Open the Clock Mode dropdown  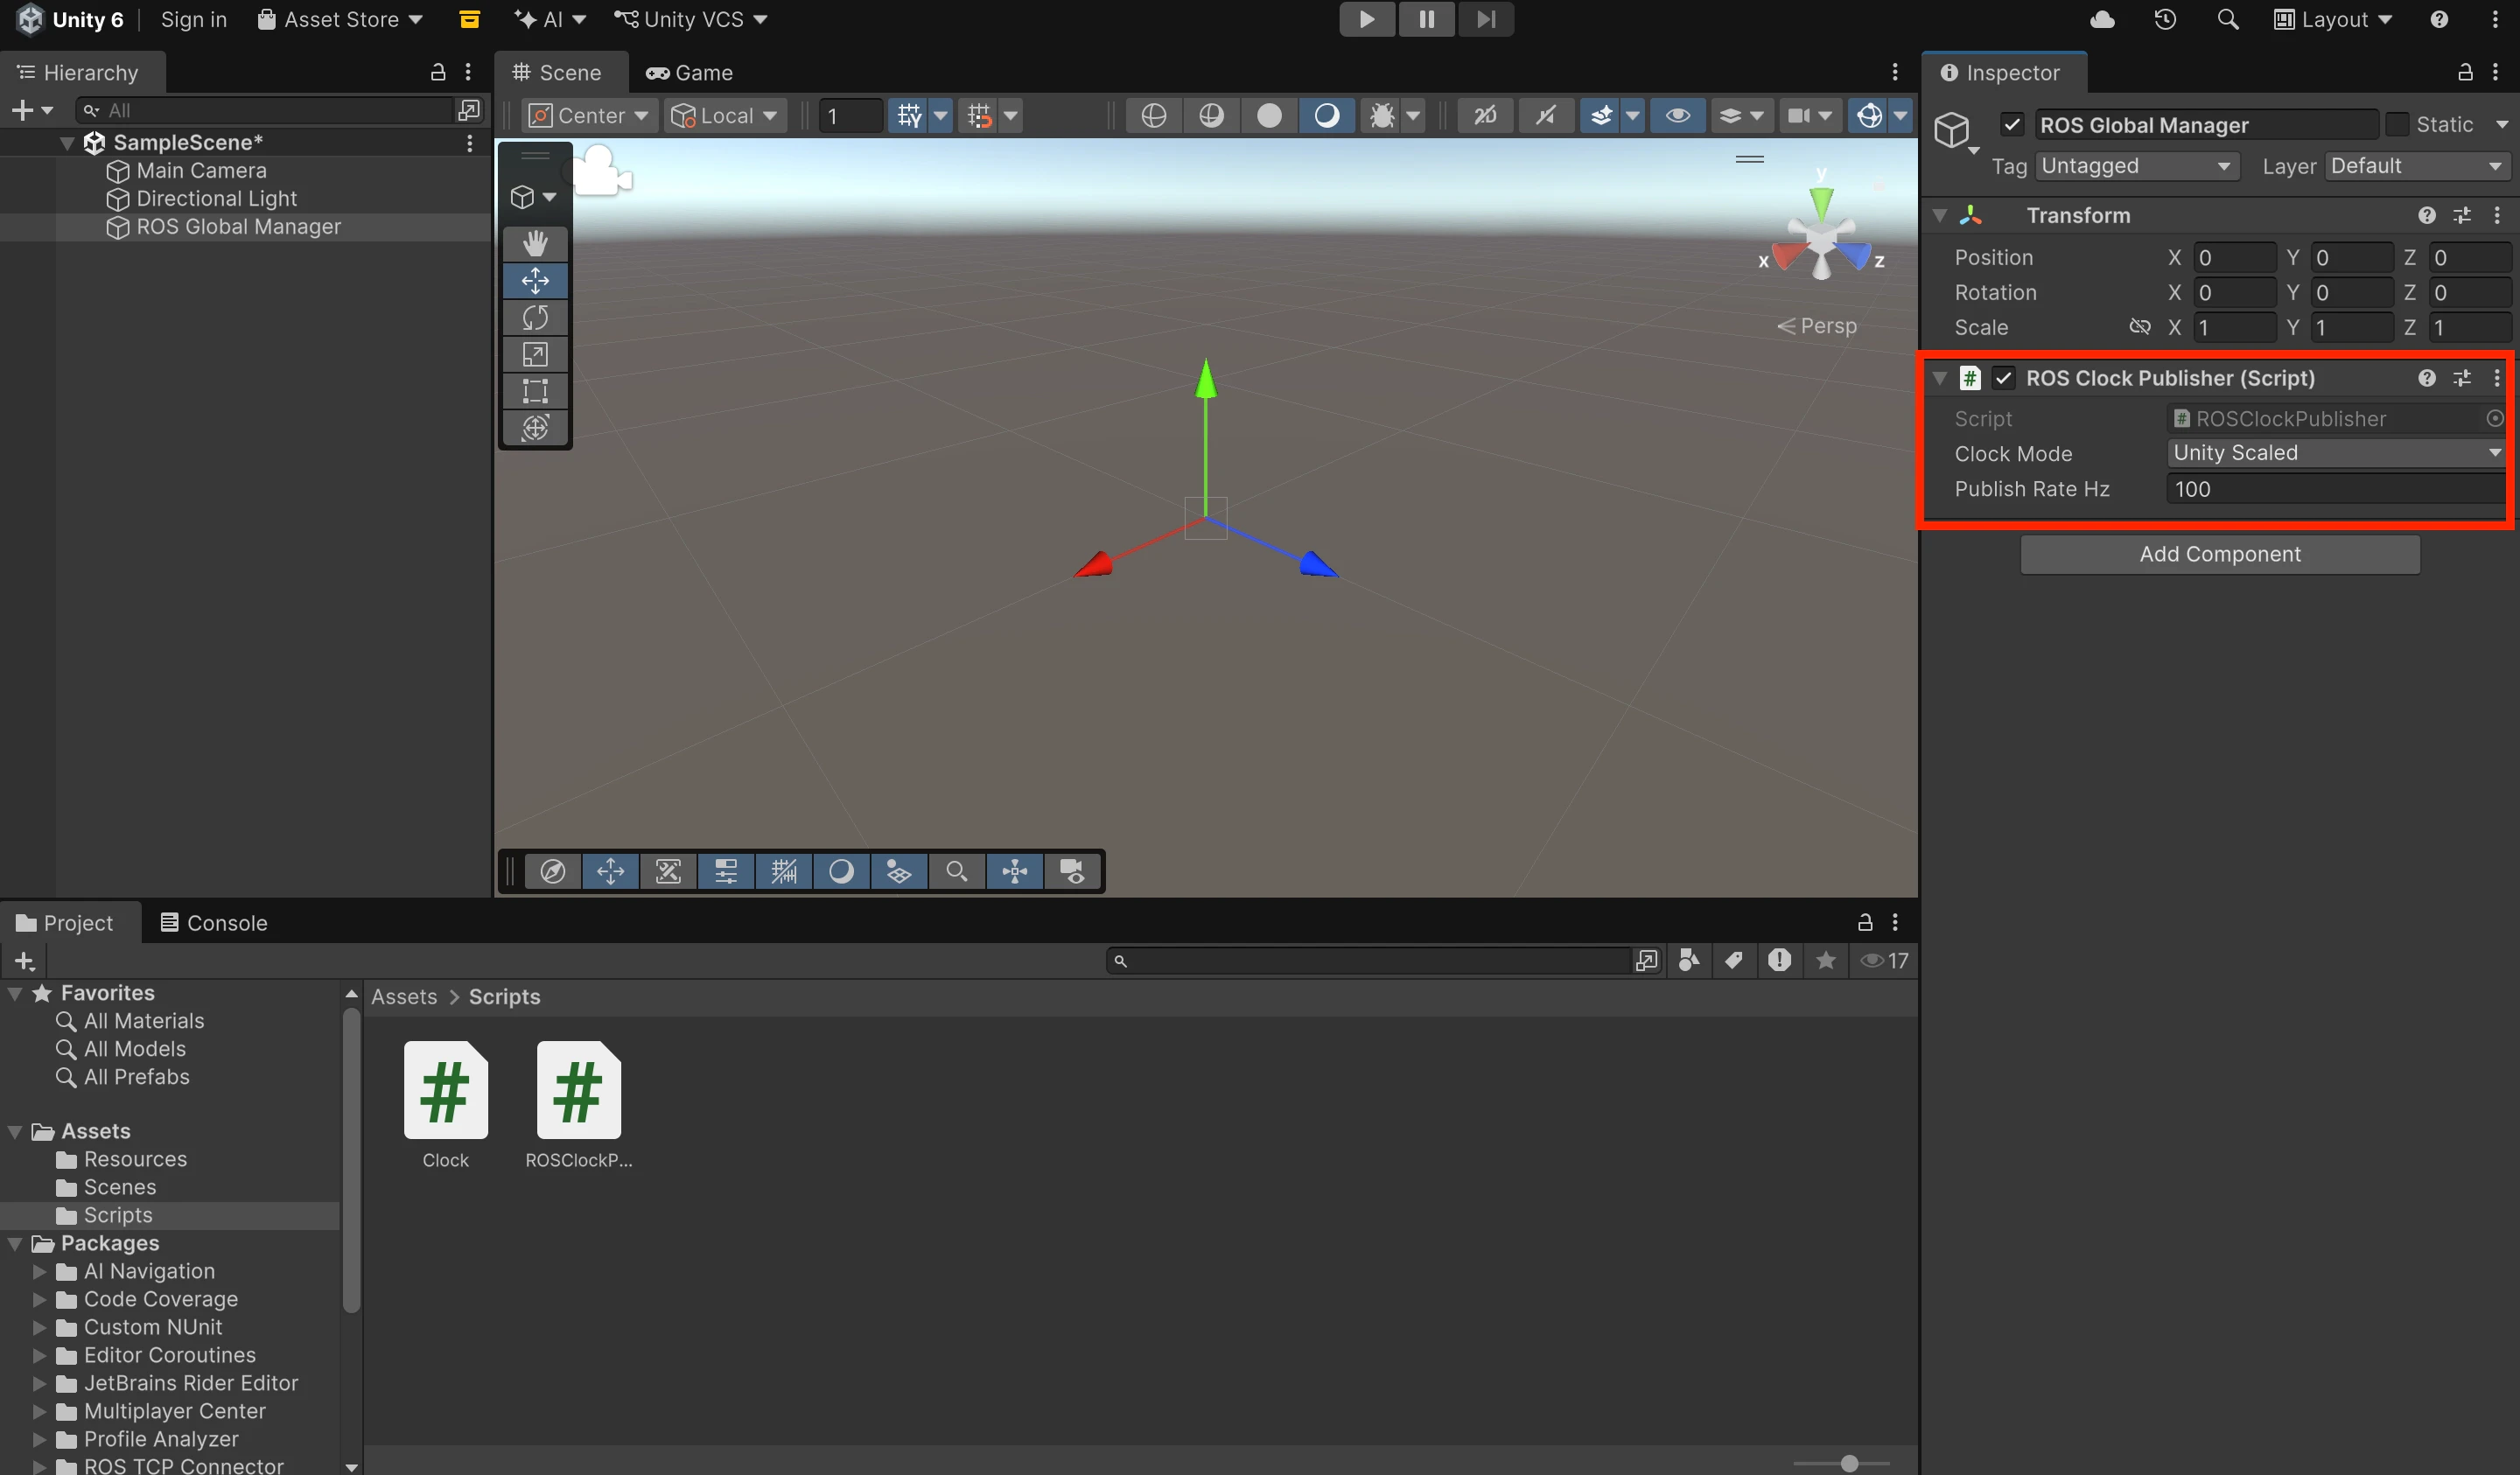tap(2337, 453)
